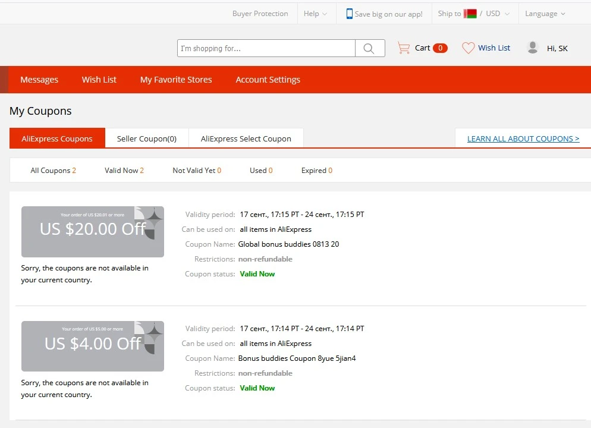Open the shopping cart icon
The height and width of the screenshot is (428, 591).
(404, 48)
